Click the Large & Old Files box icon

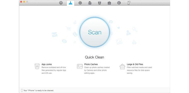(122, 66)
